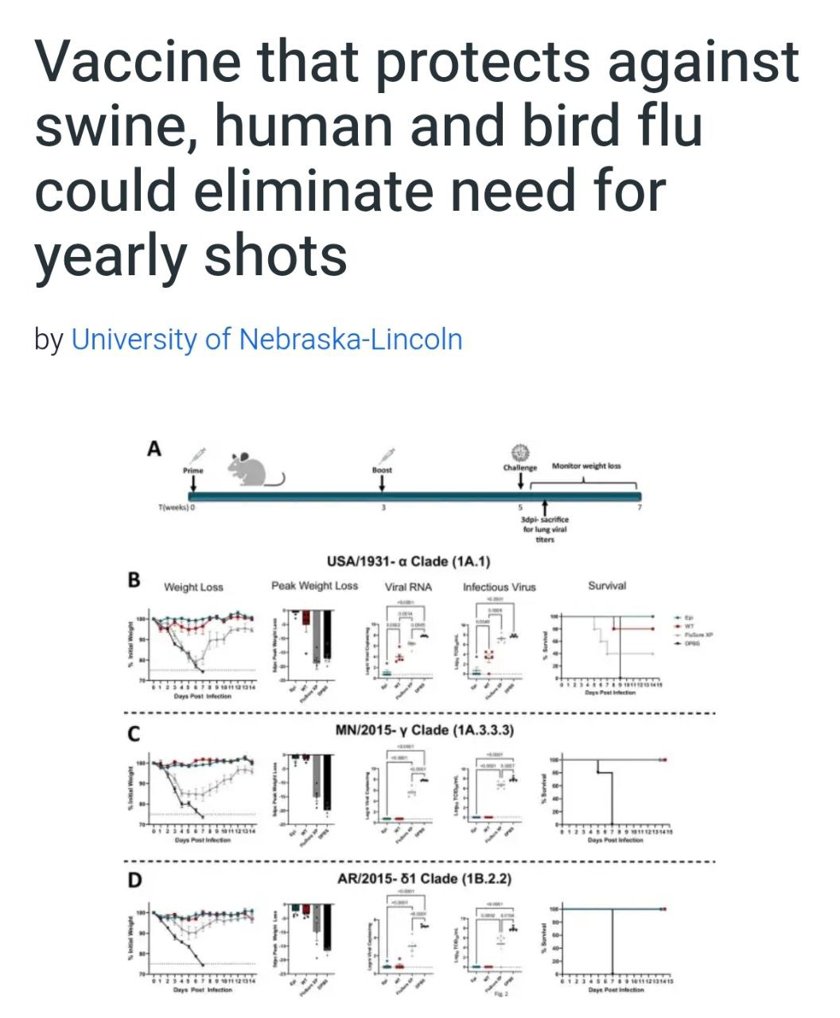This screenshot has width=840, height=1018.
Task: Click the Monitor weight loss bracket label
Action: click(586, 466)
